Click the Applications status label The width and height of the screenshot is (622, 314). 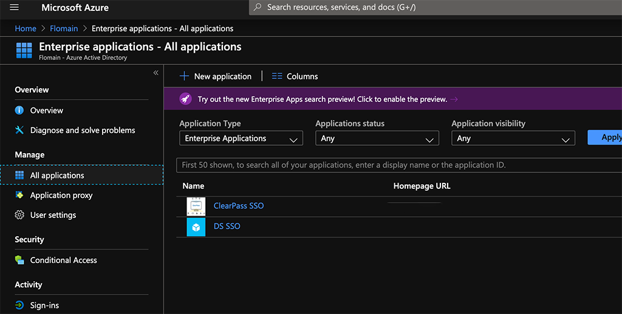[350, 123]
